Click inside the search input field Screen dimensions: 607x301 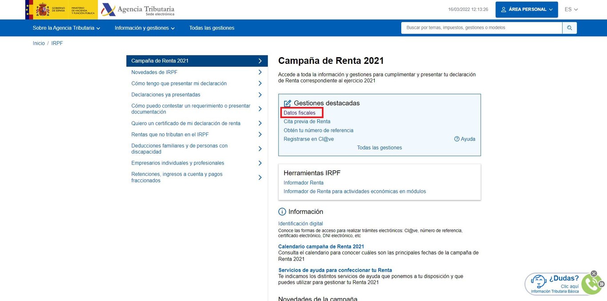tap(480, 27)
